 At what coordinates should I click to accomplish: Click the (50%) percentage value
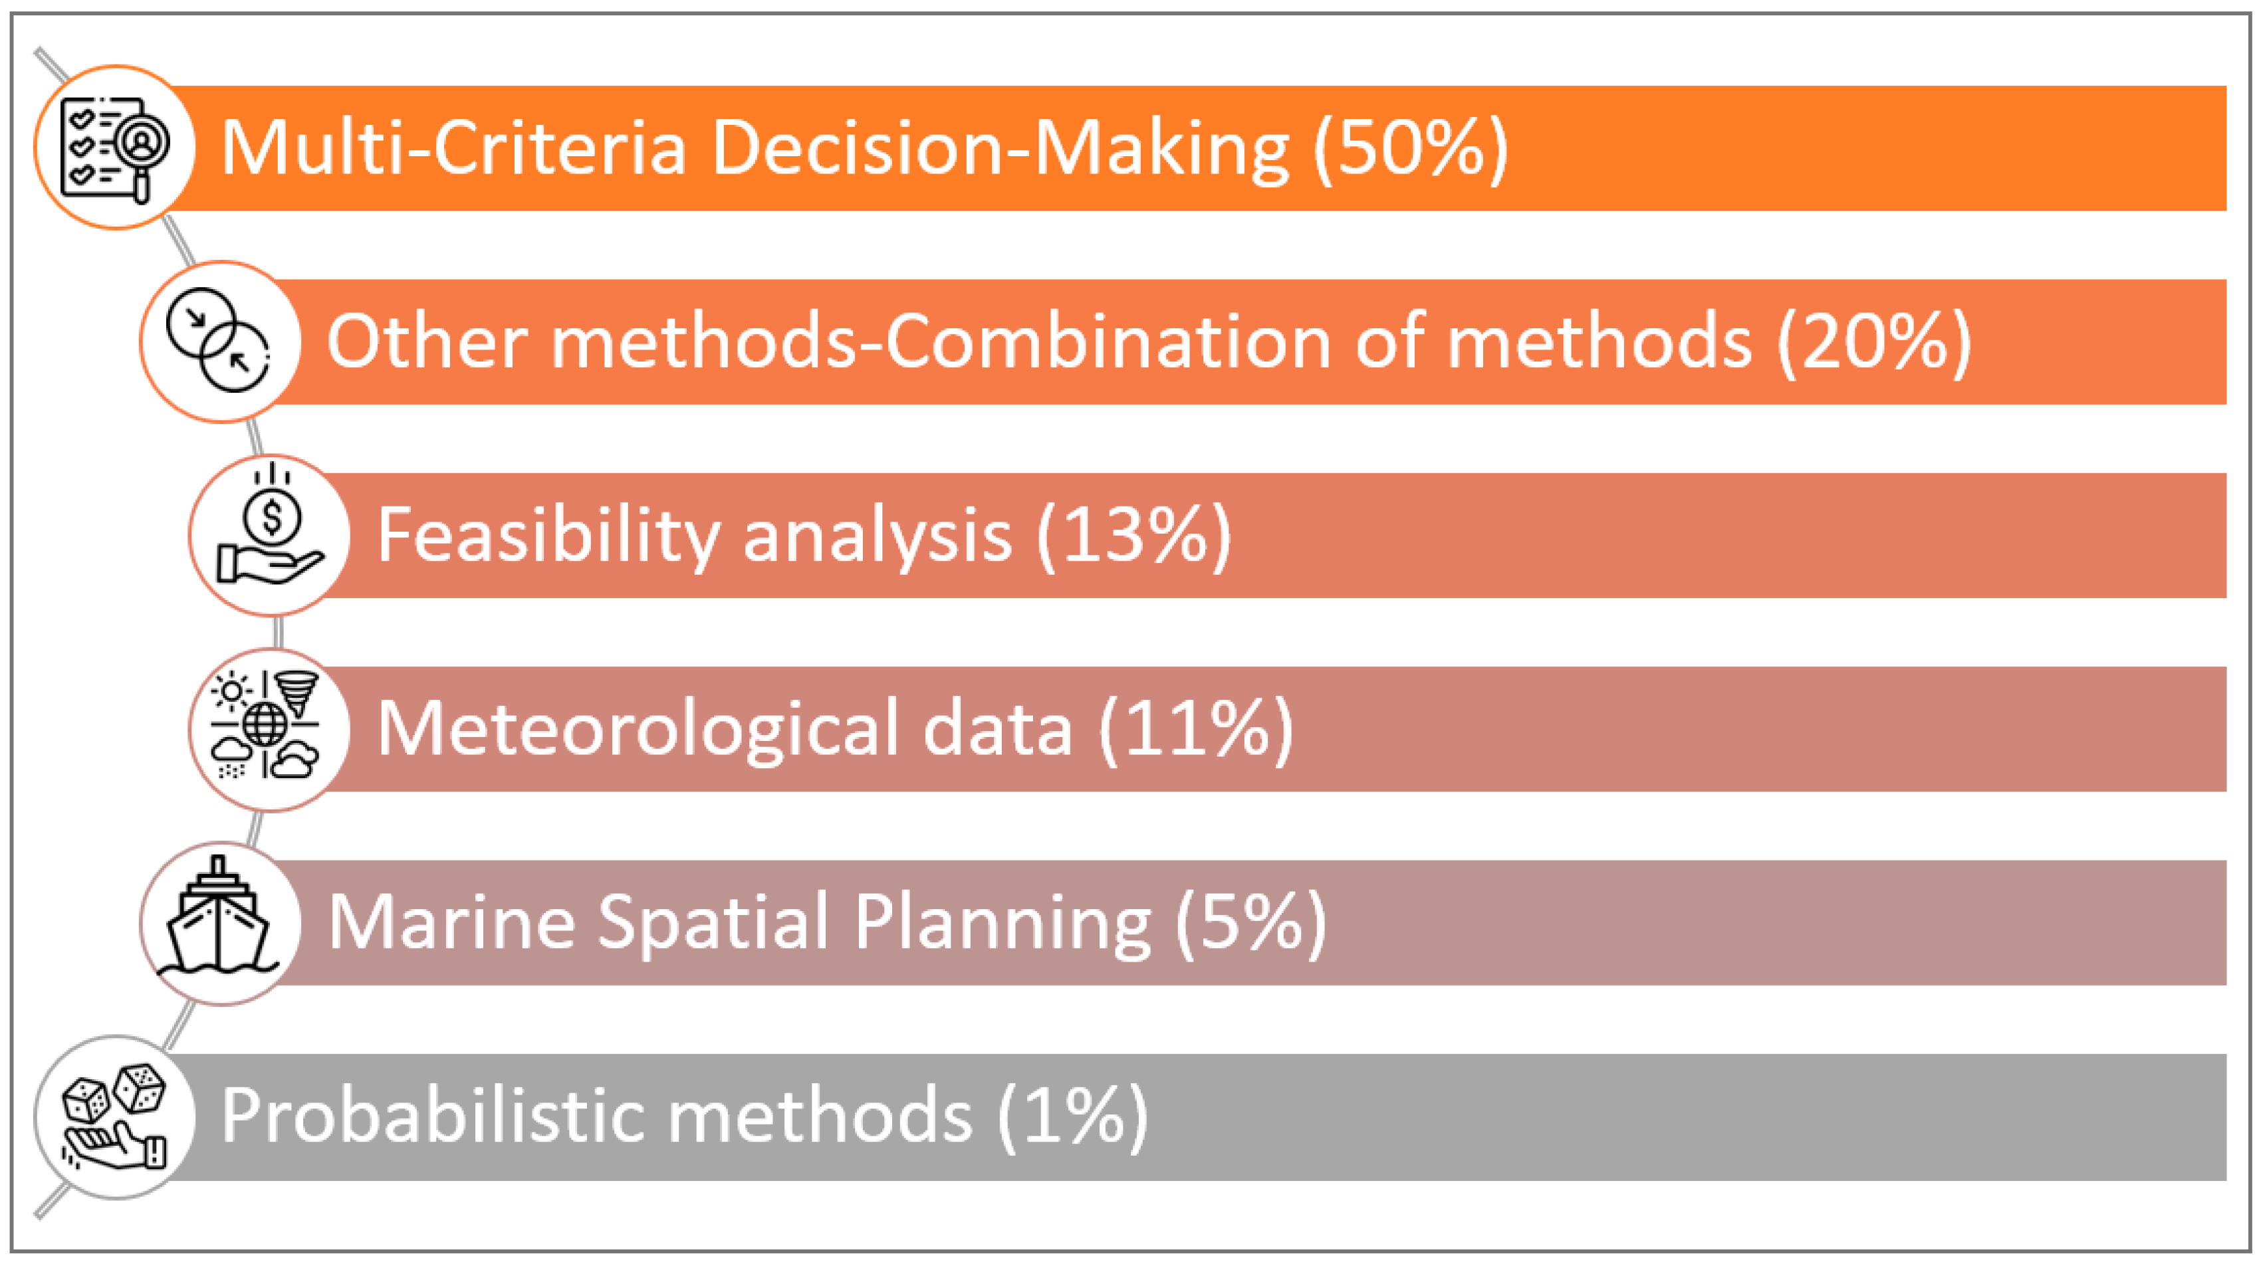[1411, 148]
